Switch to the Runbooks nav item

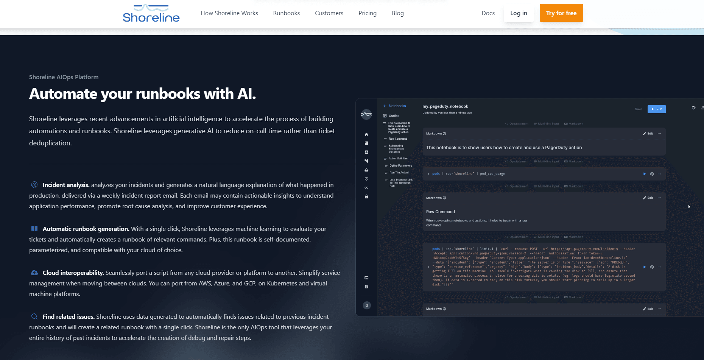pos(286,13)
